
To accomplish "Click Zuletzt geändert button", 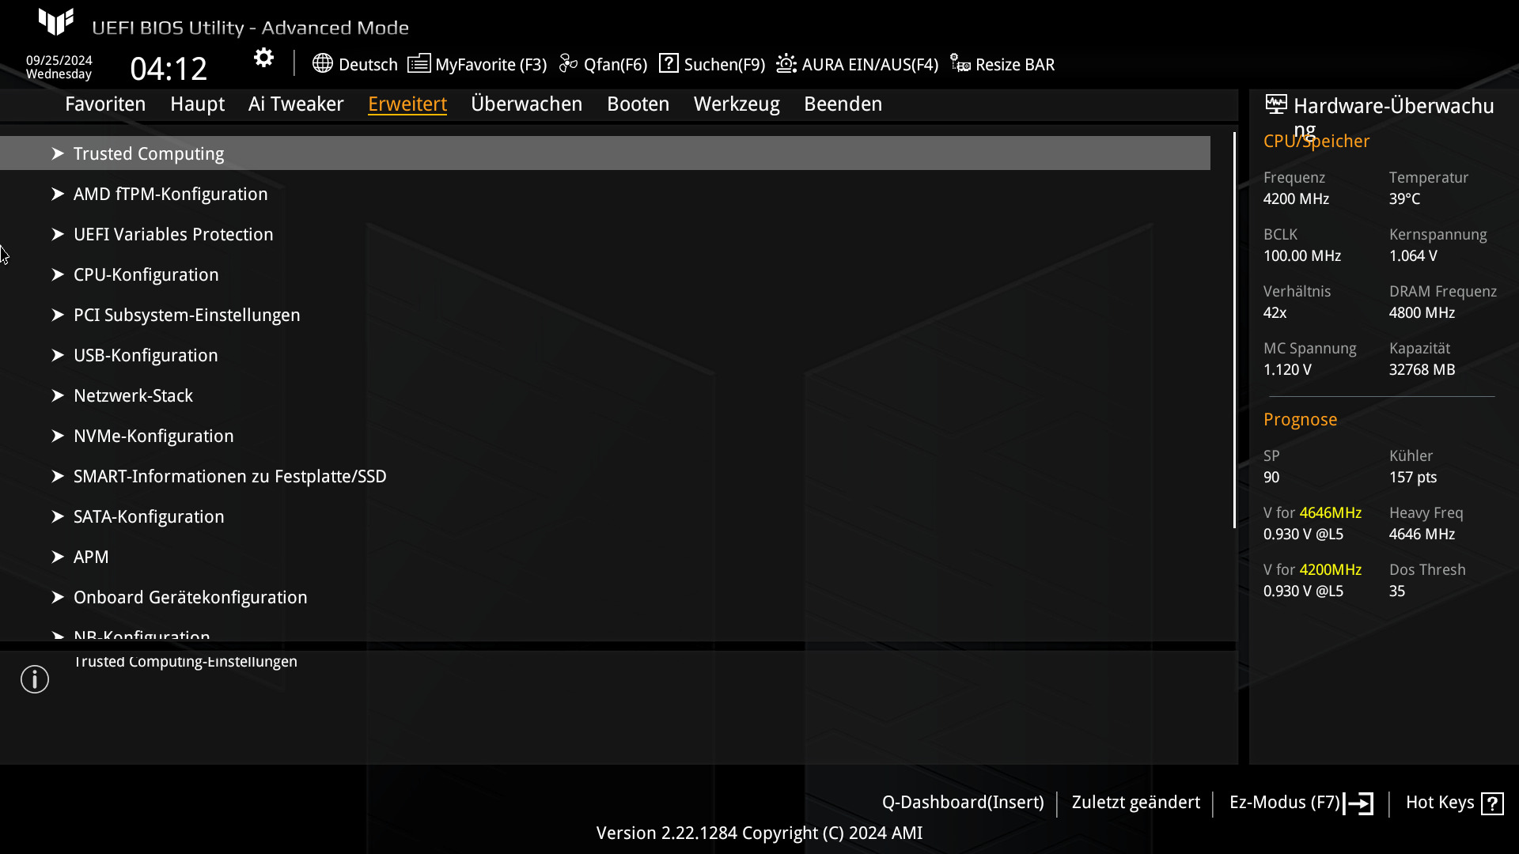I will click(1135, 802).
